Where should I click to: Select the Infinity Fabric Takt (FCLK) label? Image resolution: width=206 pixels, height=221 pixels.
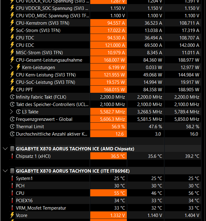(x=41, y=97)
